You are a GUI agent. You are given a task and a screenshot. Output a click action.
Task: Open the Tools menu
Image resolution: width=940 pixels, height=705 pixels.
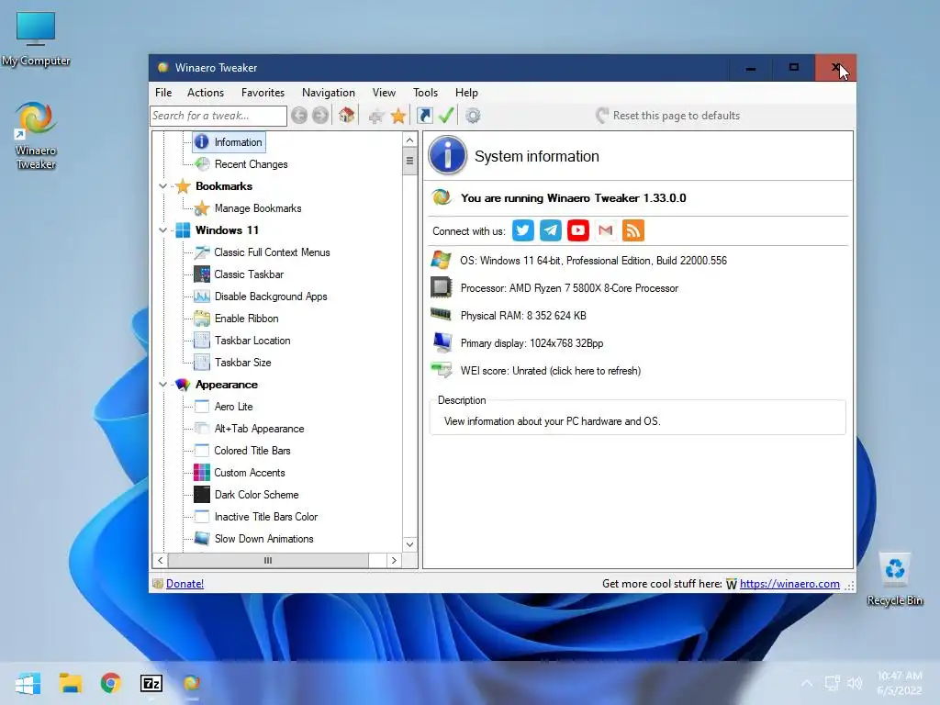pyautogui.click(x=425, y=93)
